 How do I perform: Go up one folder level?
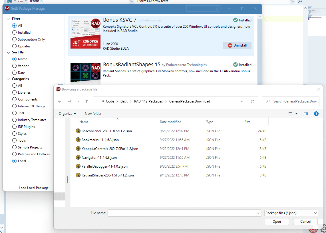pos(87,101)
